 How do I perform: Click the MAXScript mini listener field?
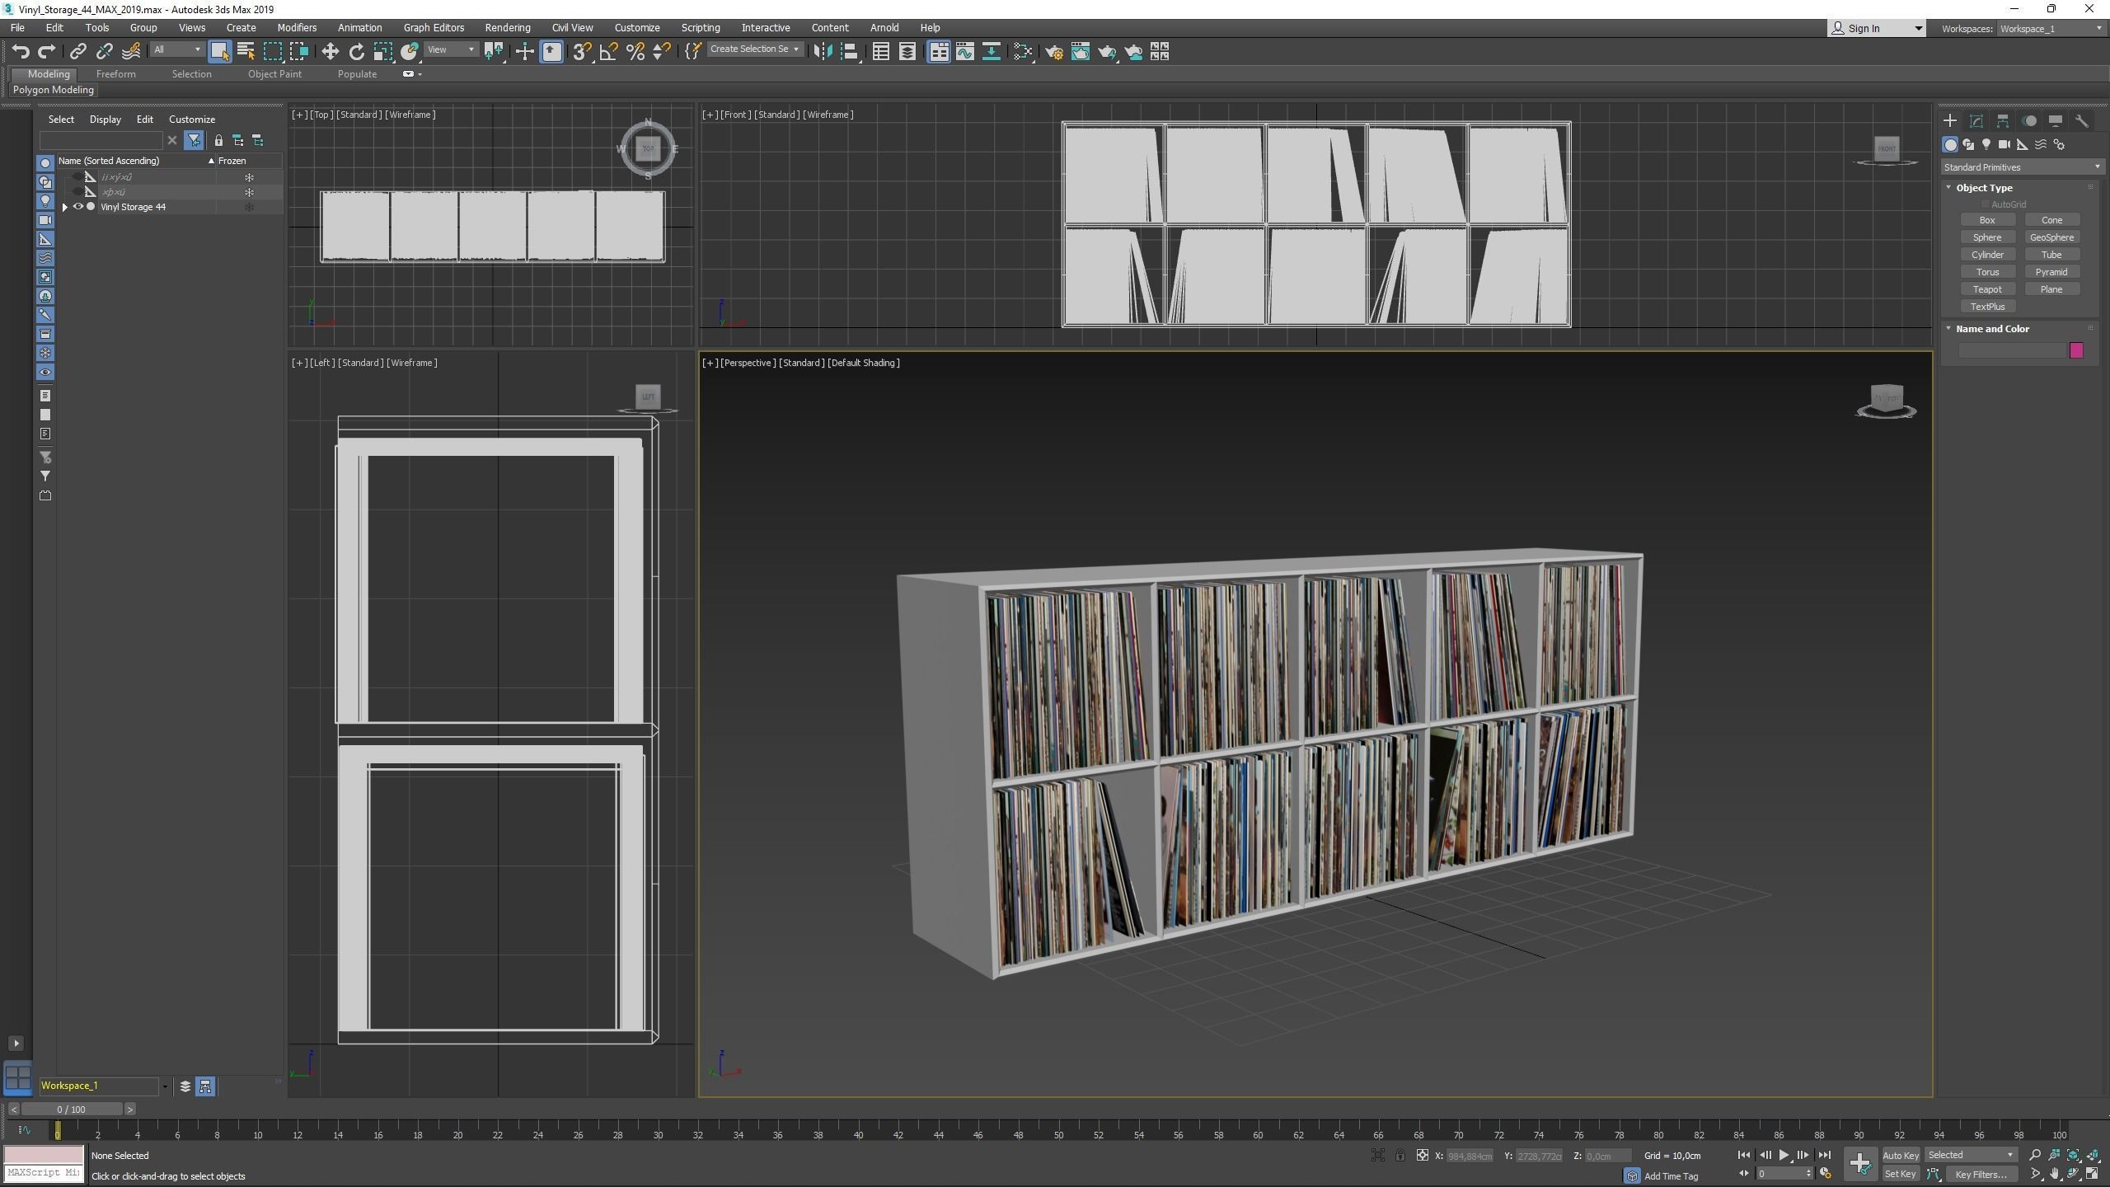coord(44,1173)
